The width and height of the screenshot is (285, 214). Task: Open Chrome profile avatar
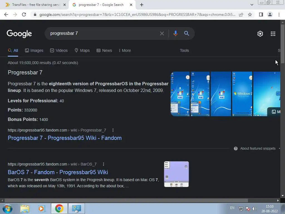[x=270, y=14]
